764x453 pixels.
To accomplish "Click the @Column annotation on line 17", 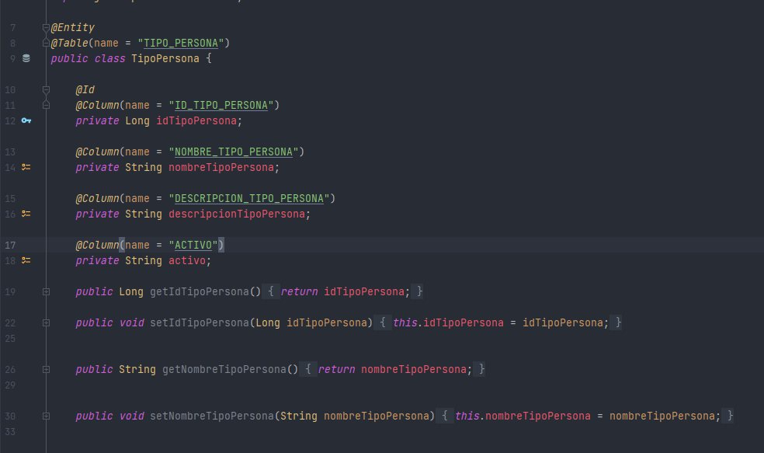I will tap(98, 246).
